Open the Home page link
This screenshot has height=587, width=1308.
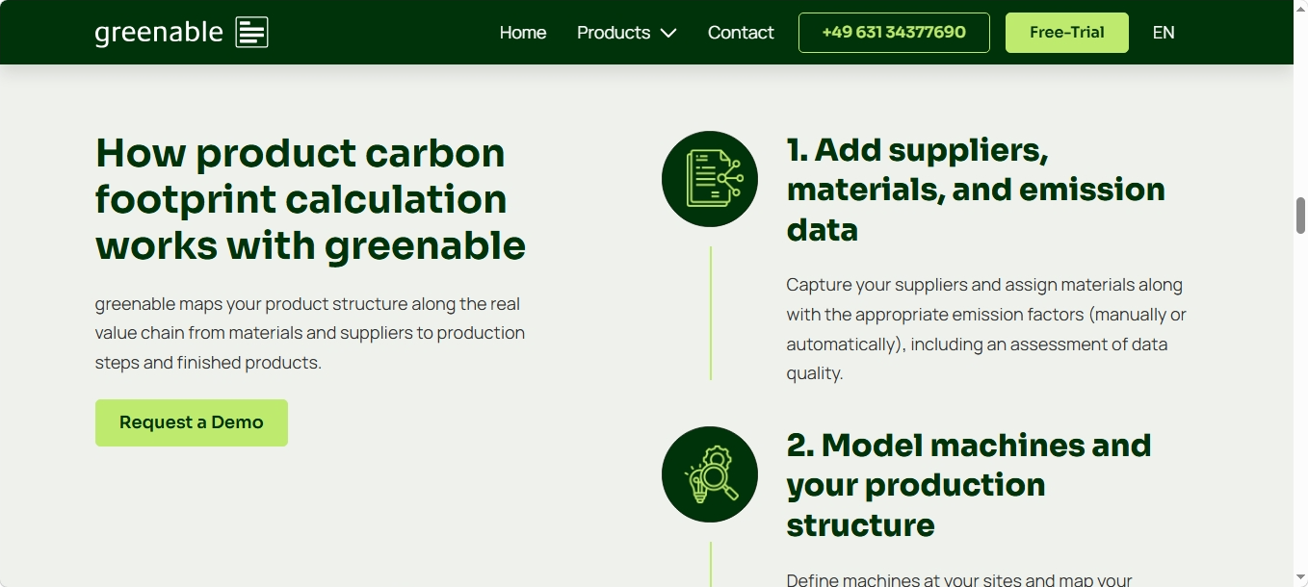(x=523, y=33)
